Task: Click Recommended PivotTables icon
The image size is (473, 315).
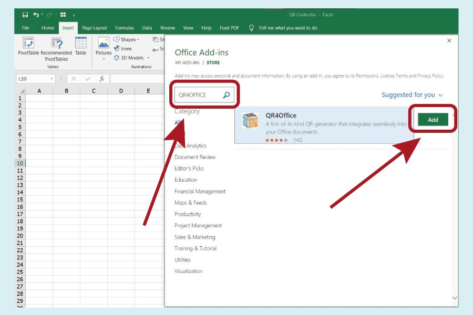Action: 56,44
